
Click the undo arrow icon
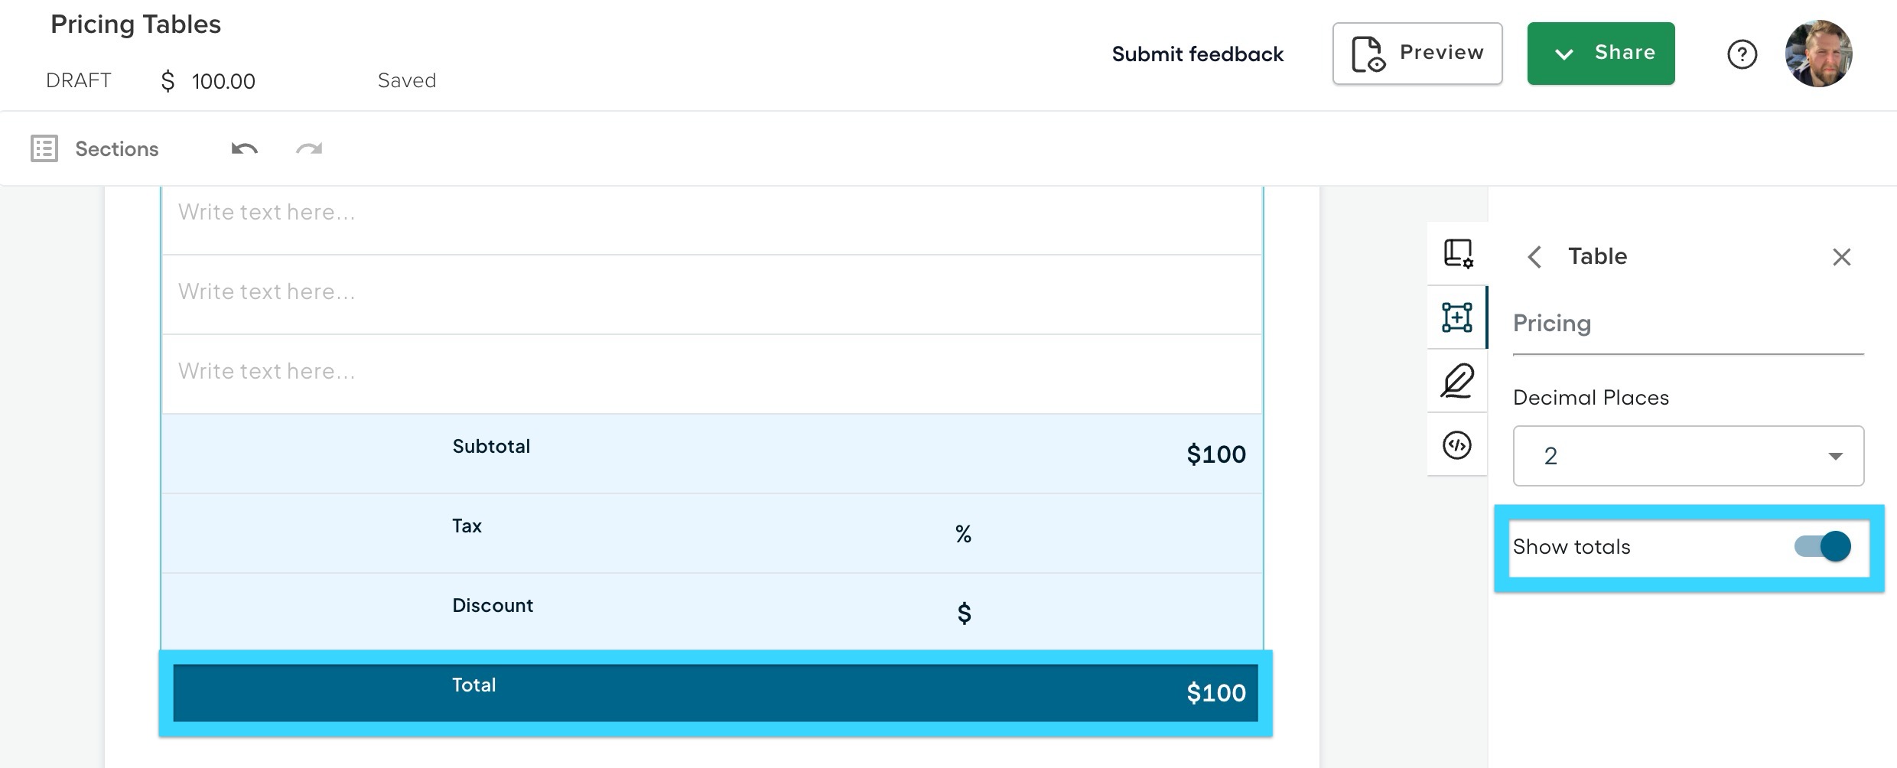point(245,148)
